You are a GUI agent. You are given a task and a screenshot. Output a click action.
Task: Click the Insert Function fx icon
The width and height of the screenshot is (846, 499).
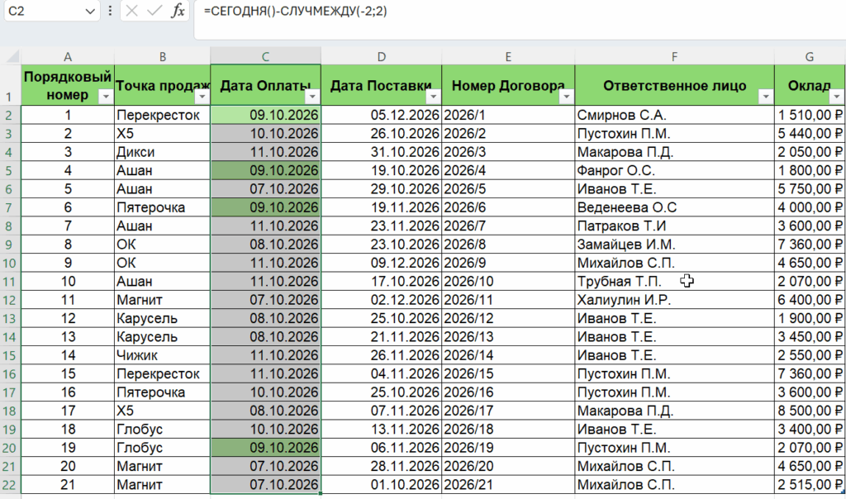coord(178,11)
